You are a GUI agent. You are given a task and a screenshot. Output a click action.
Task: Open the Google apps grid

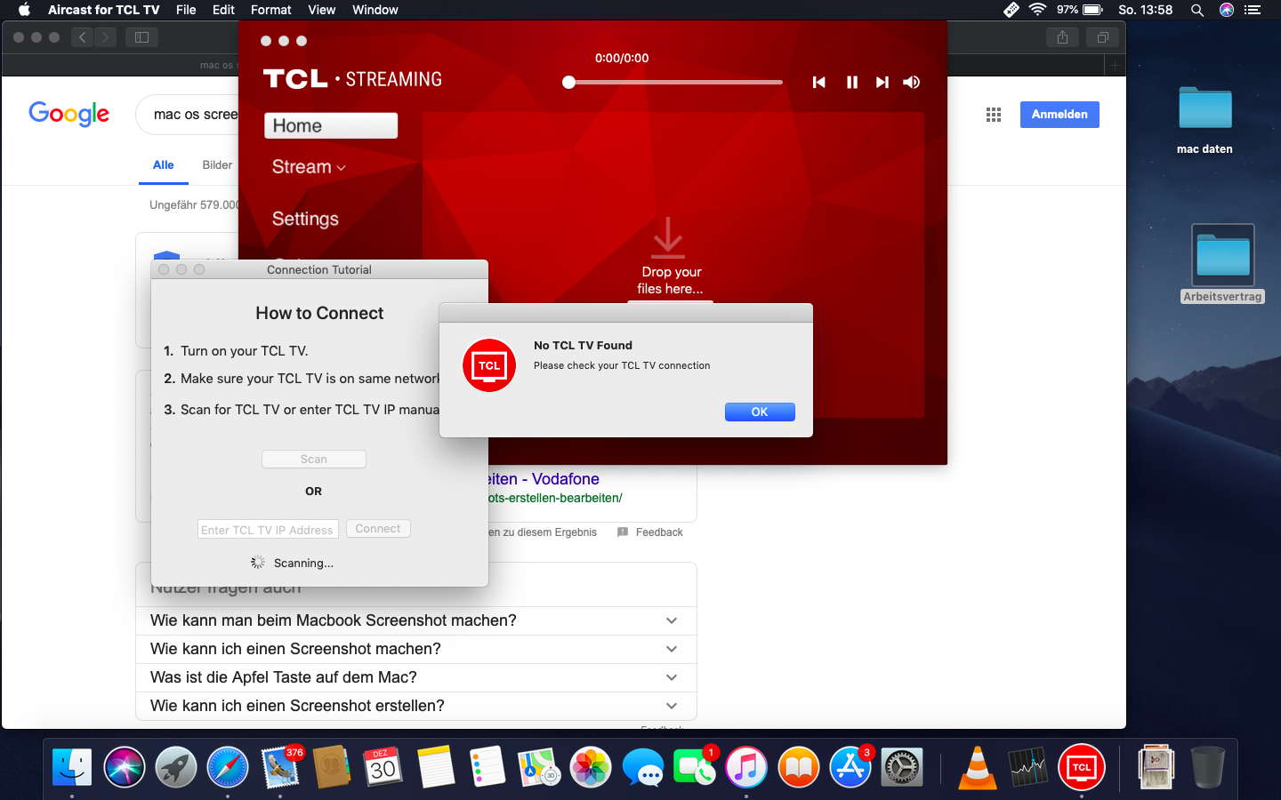tap(994, 115)
